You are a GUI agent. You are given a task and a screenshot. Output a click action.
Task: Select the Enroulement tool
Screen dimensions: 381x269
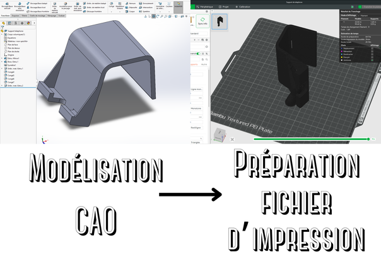[x=146, y=3]
